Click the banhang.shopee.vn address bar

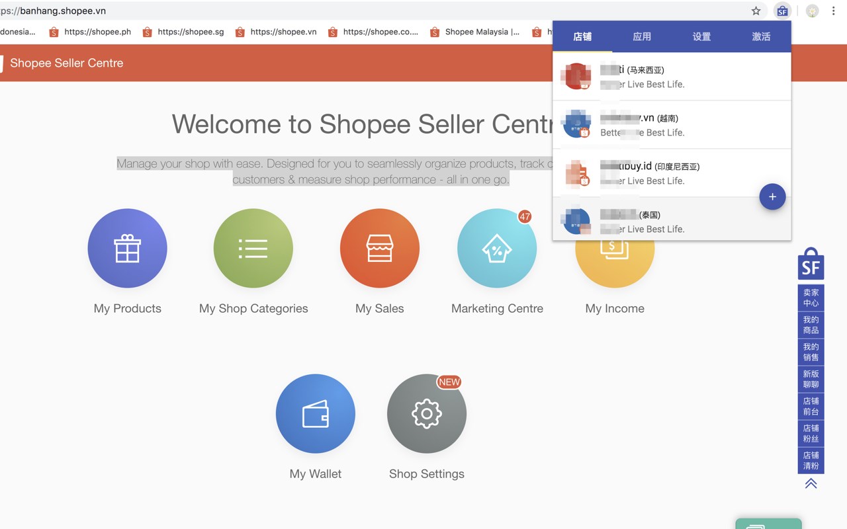coord(371,11)
